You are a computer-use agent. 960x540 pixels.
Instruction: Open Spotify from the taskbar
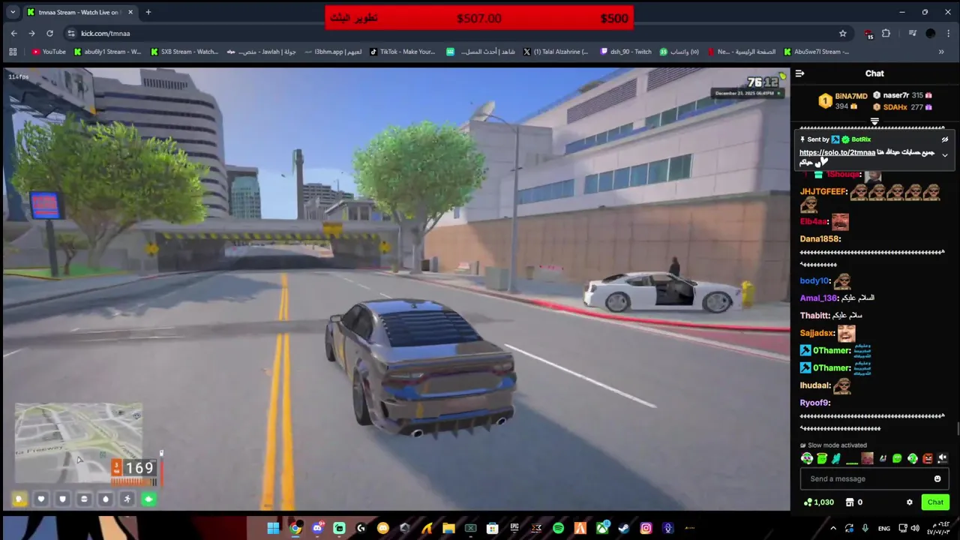558,528
